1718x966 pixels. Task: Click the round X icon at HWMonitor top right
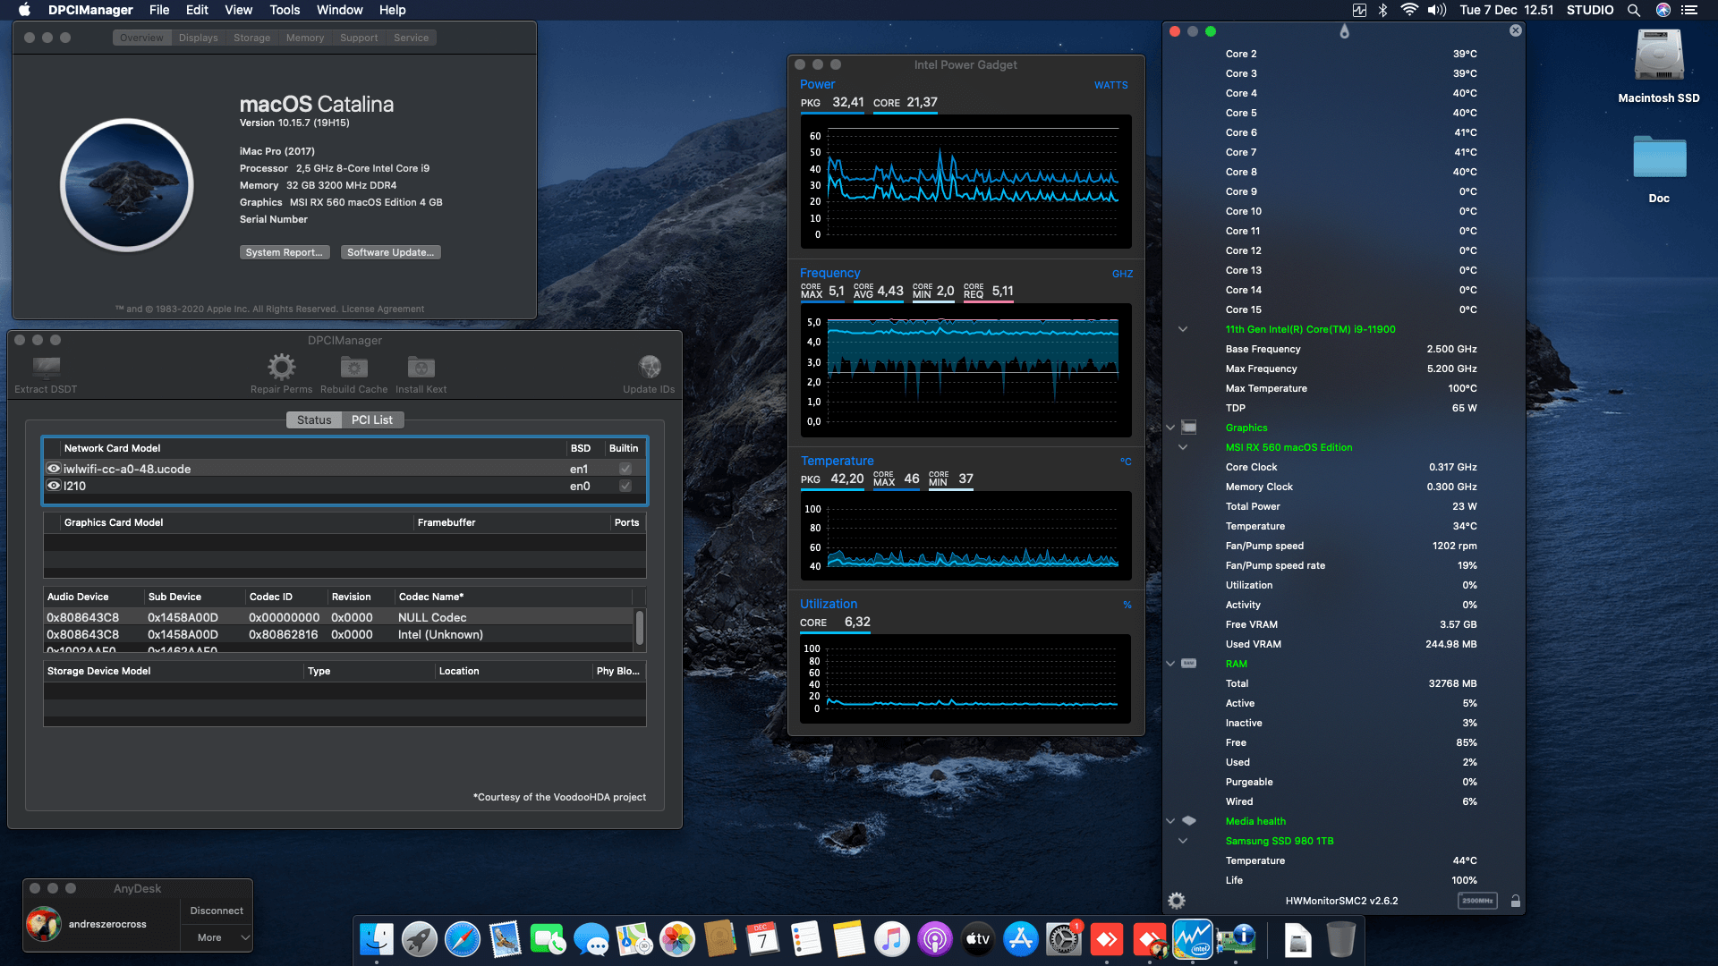(1515, 30)
